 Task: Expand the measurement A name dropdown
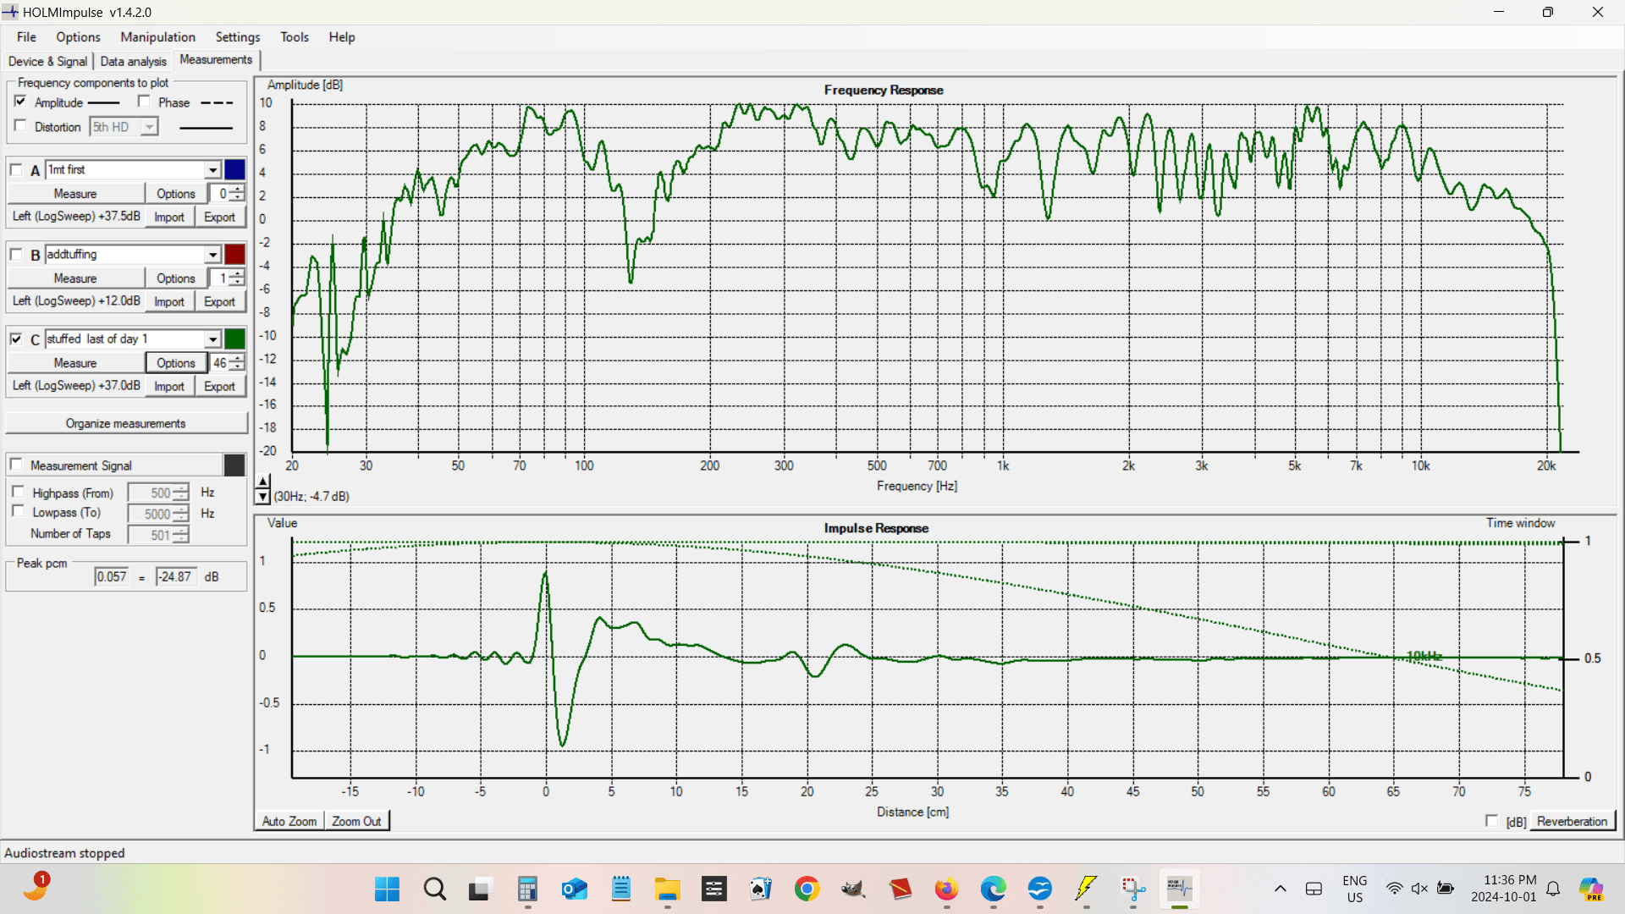tap(212, 170)
